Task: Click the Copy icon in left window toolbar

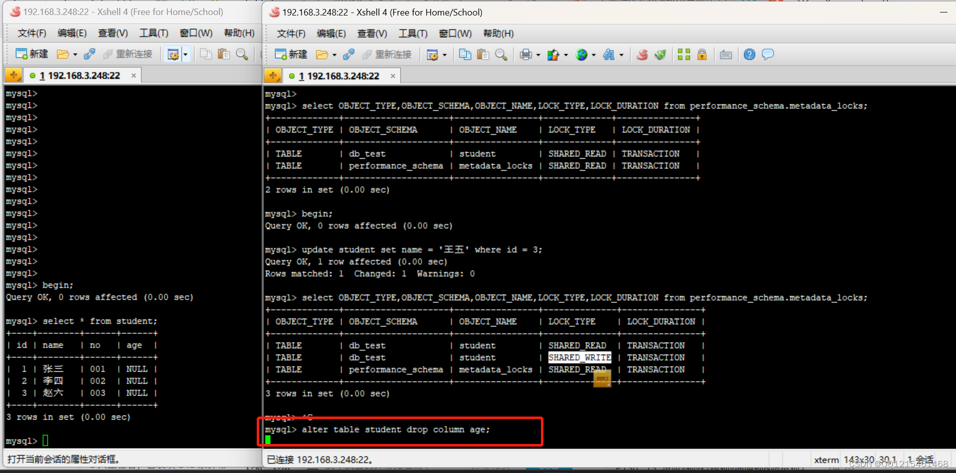Action: pyautogui.click(x=206, y=54)
